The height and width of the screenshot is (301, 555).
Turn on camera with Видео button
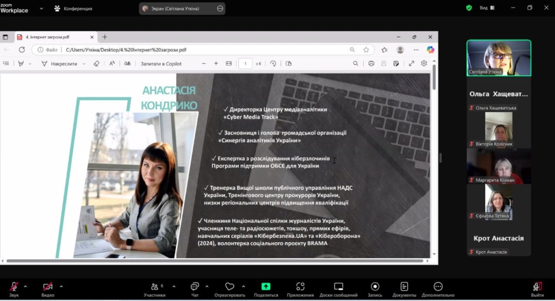[x=48, y=287]
